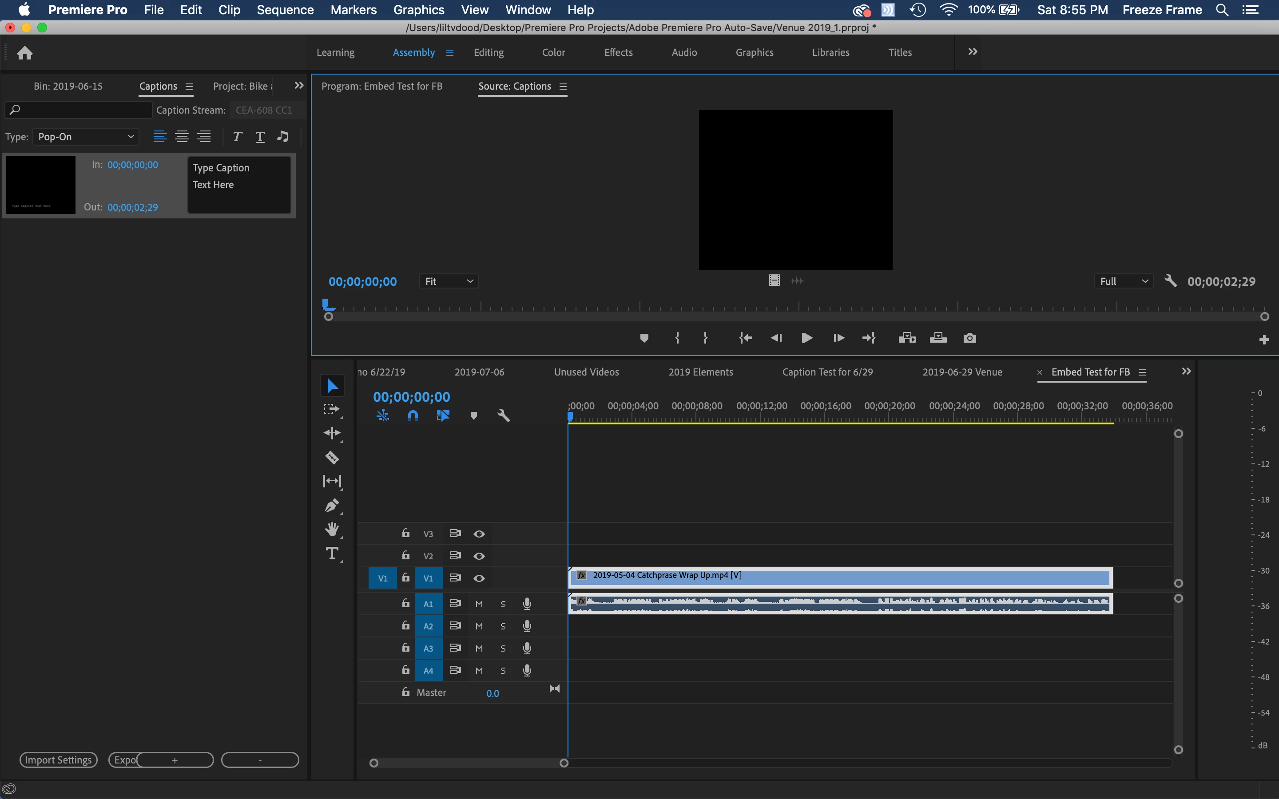Screen dimensions: 1279x799
Task: Click the Export Frame camera icon
Action: coord(969,338)
